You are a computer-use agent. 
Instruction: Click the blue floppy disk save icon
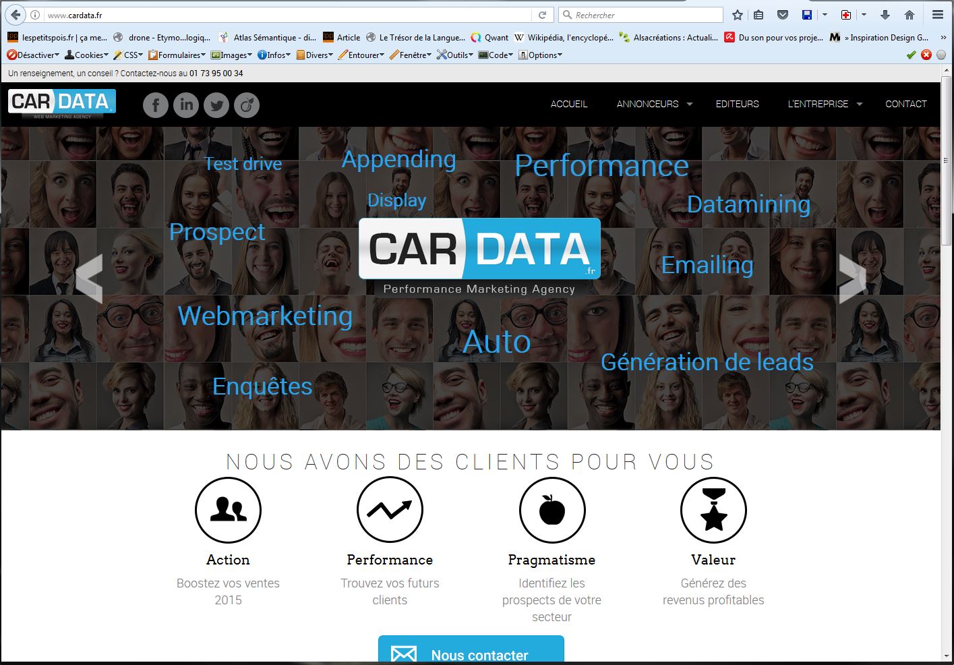807,15
